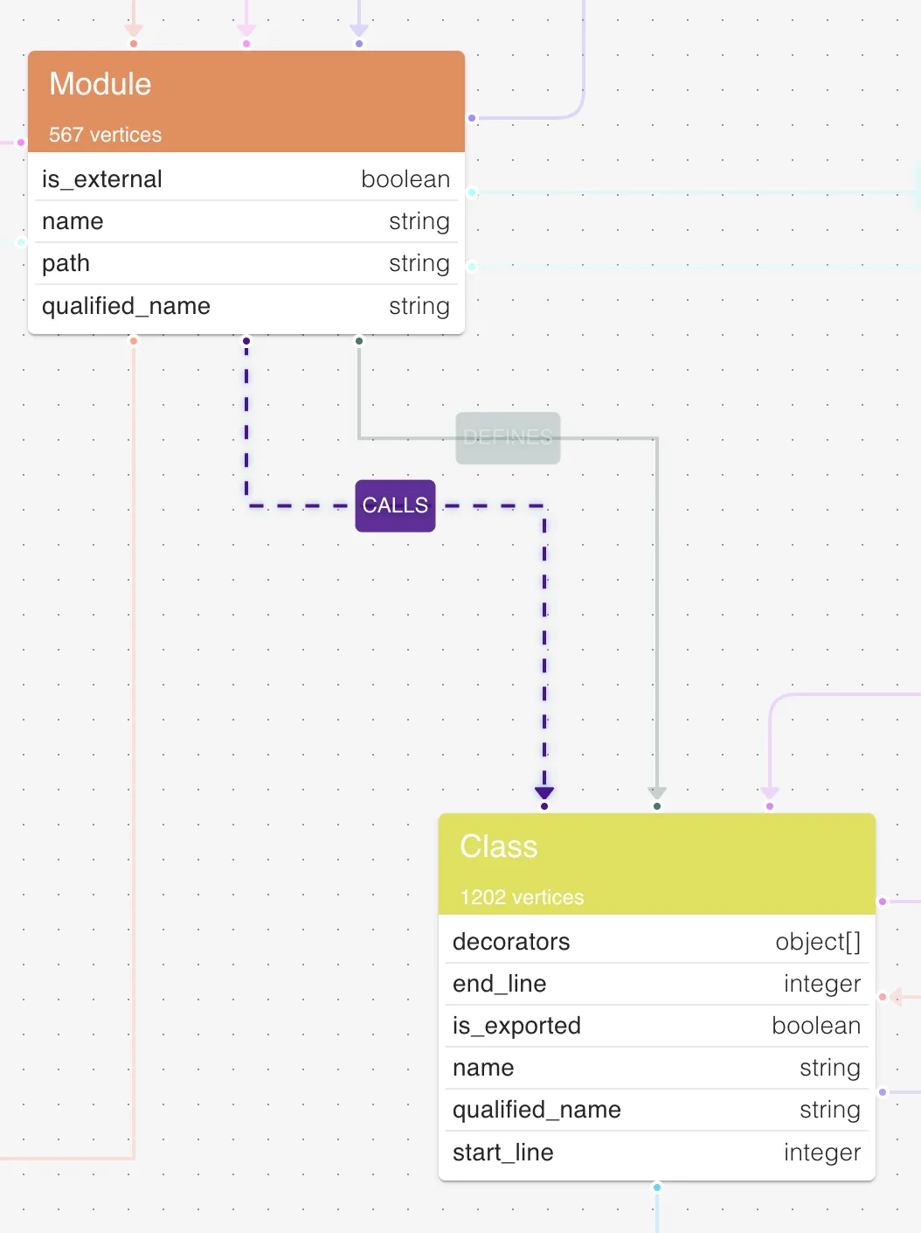Click the 1202 vertices count label

click(x=522, y=897)
